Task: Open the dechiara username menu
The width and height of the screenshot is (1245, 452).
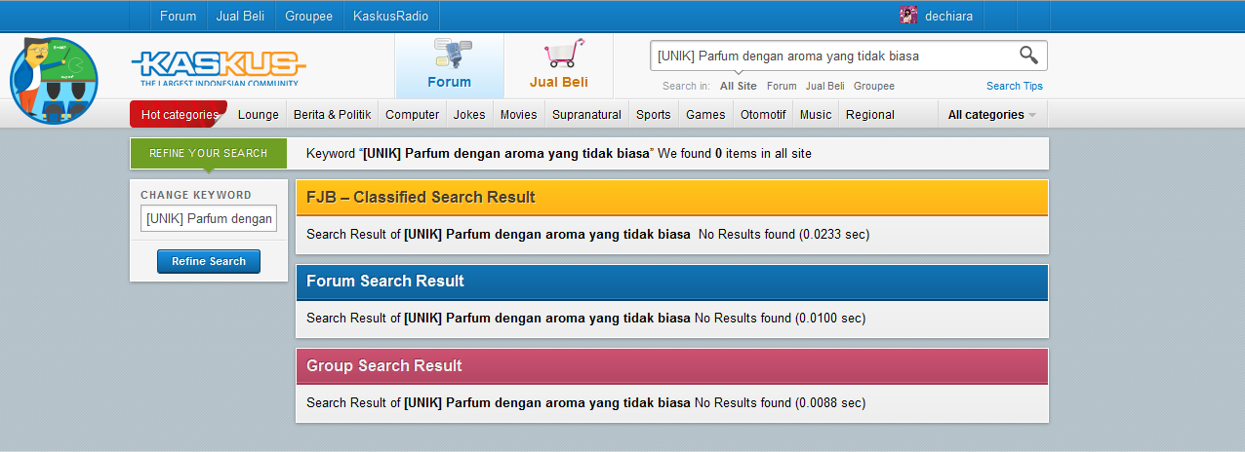Action: tap(948, 16)
